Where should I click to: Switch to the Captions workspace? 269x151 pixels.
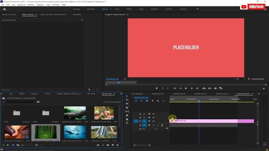[x=169, y=9]
